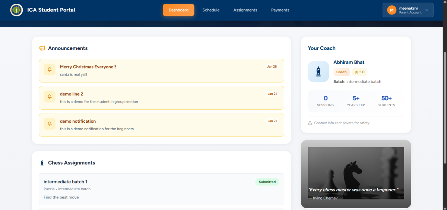Click the coach's chess bishop avatar
The width and height of the screenshot is (447, 210).
pos(318,71)
